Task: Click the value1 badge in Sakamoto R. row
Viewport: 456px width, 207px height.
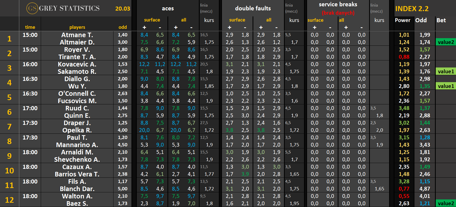Action: pyautogui.click(x=446, y=72)
